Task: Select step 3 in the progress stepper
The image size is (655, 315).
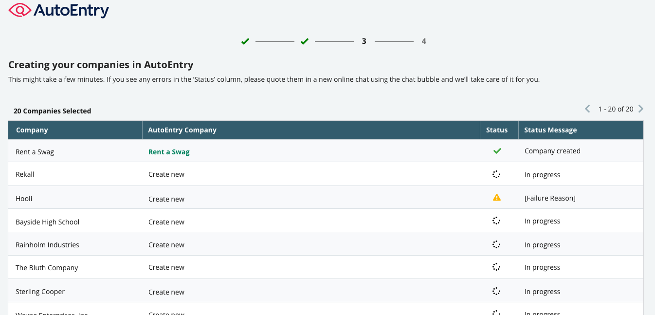Action: click(x=364, y=41)
